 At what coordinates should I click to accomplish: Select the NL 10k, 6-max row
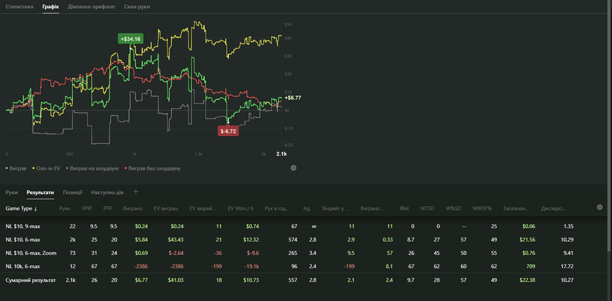(24, 266)
